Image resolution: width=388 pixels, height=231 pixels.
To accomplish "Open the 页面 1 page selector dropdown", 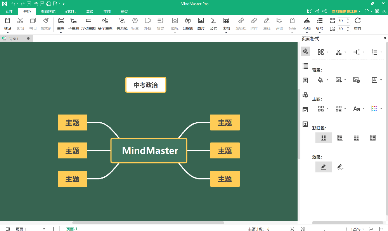I will click(x=44, y=229).
